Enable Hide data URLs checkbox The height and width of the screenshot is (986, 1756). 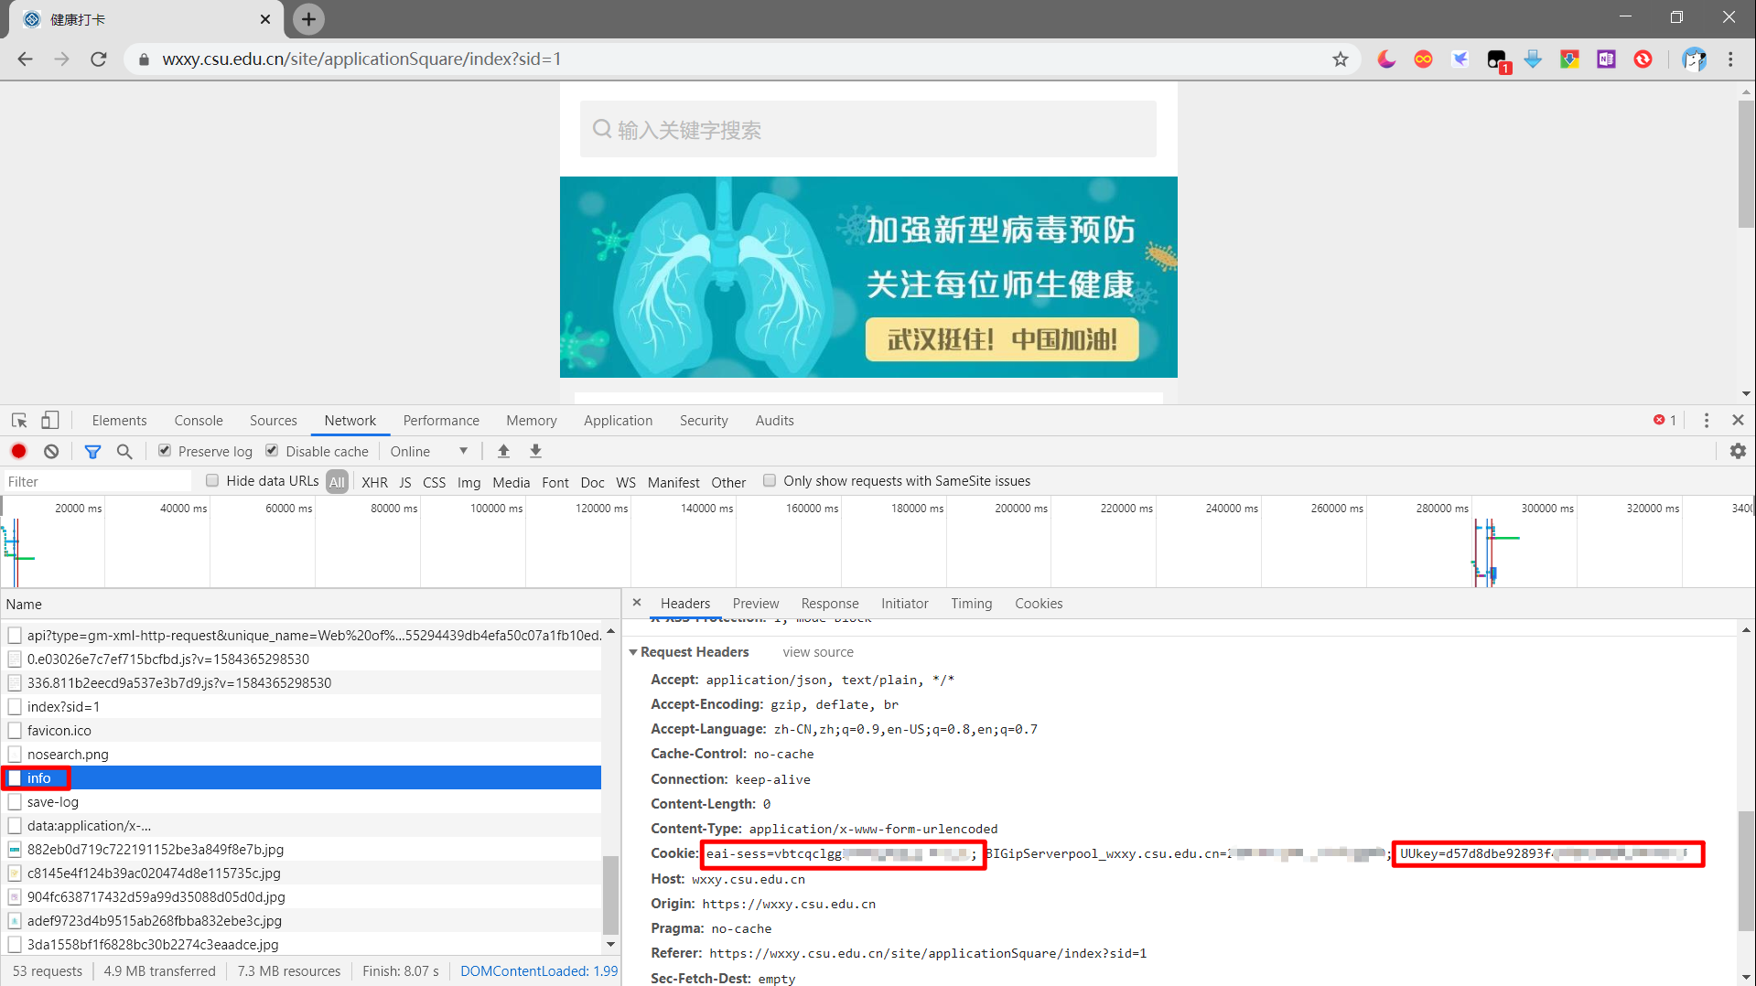(x=212, y=481)
